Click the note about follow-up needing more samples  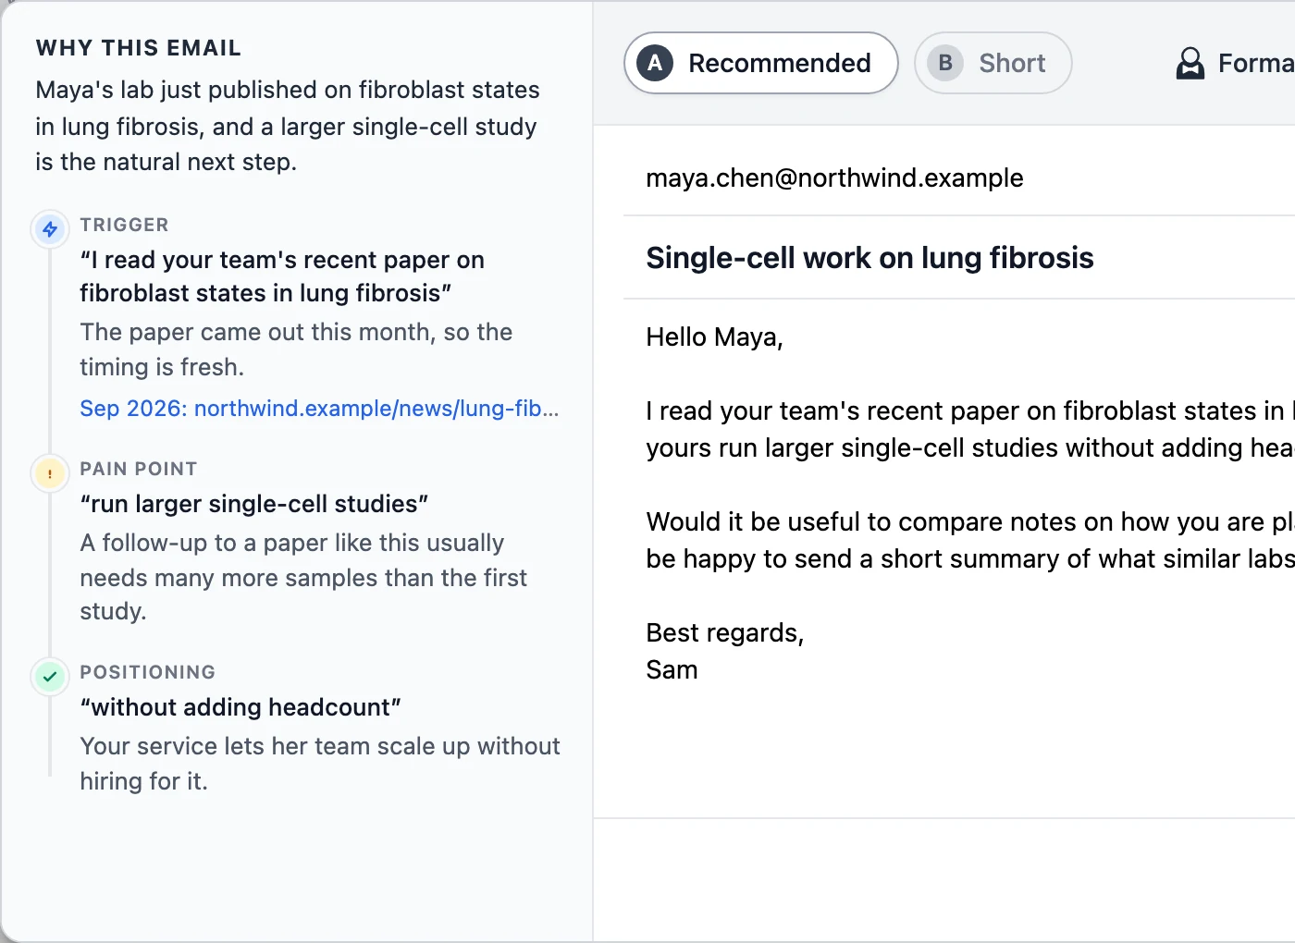point(303,577)
